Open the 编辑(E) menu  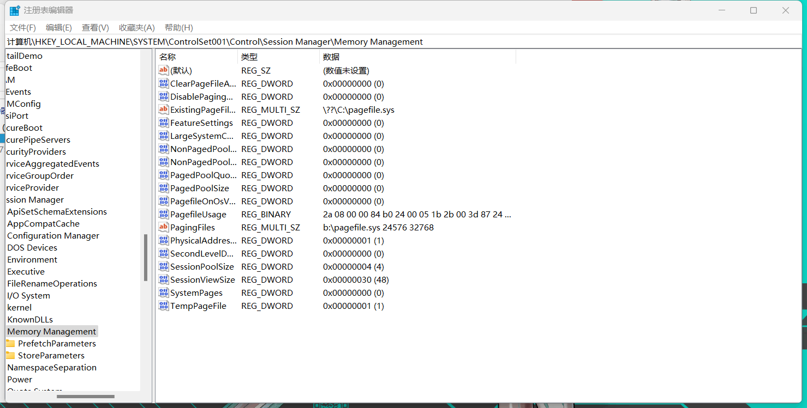coord(59,27)
